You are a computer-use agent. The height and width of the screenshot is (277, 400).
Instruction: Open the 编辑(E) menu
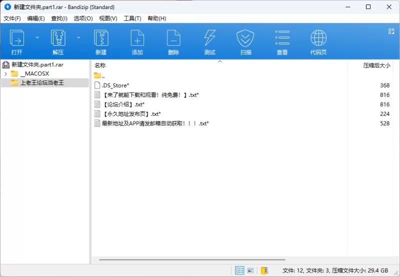pos(35,18)
